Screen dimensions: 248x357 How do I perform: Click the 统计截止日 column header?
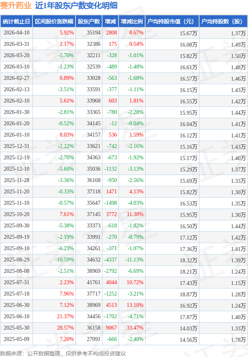tap(16, 22)
